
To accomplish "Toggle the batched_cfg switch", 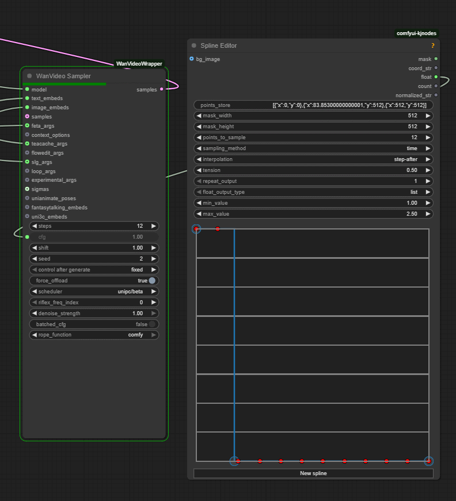I will tap(152, 324).
